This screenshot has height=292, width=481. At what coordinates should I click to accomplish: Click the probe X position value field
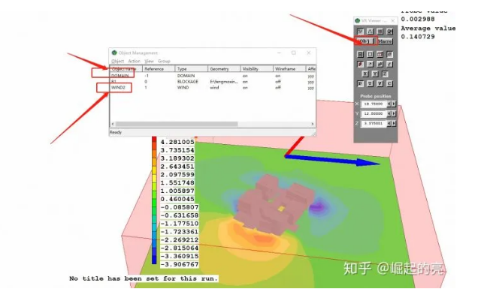point(374,104)
